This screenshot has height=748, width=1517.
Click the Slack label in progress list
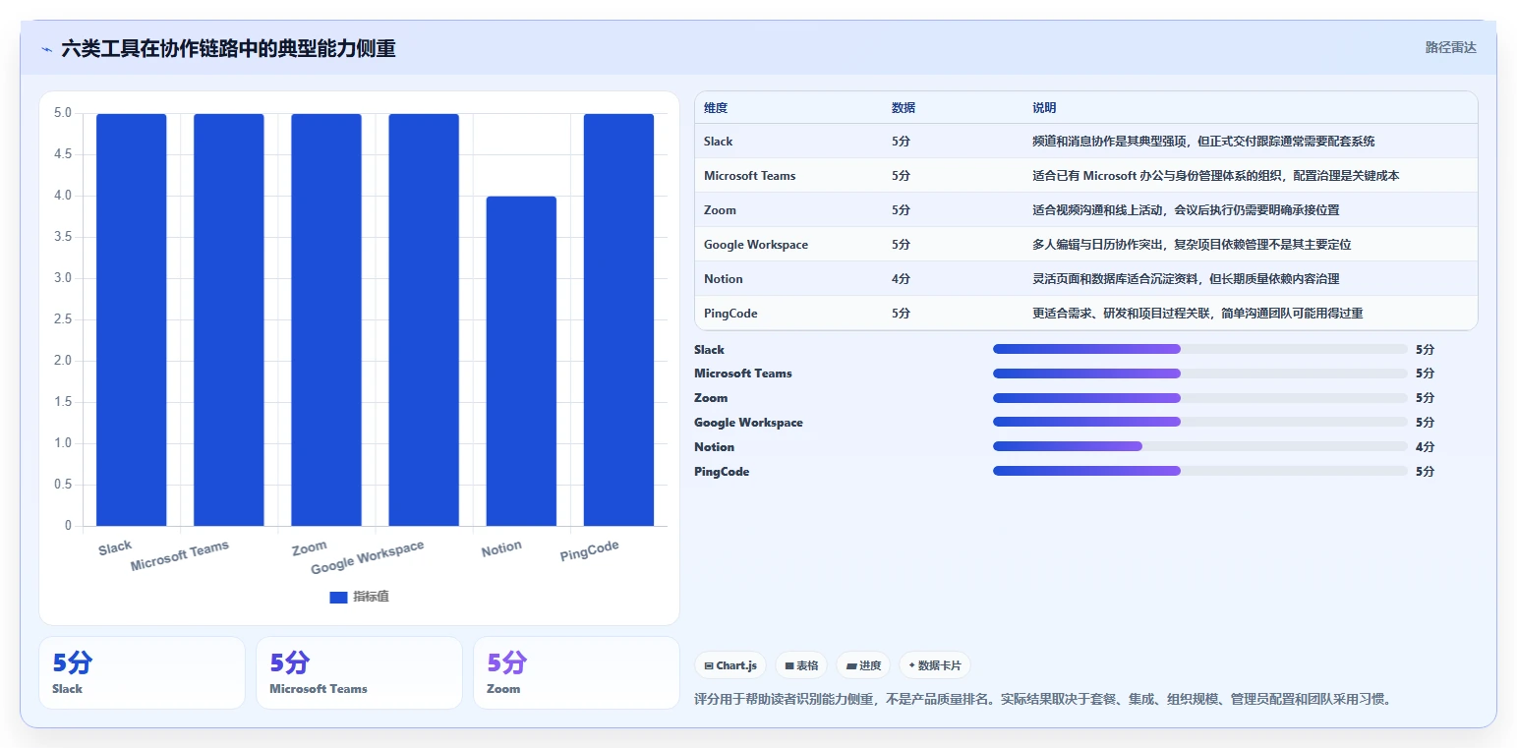[709, 350]
